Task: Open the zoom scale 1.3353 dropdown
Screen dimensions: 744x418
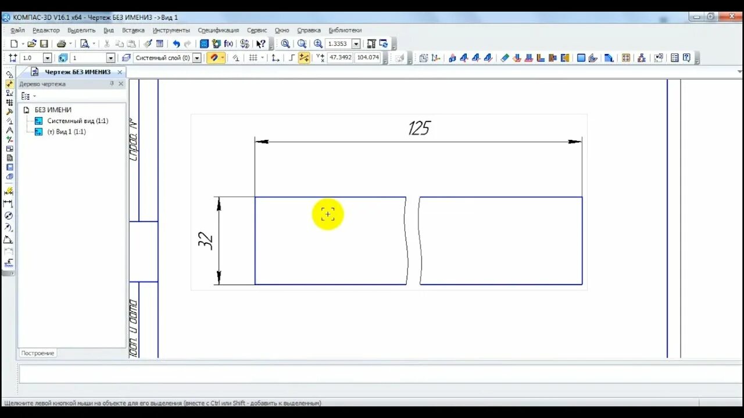Action: pyautogui.click(x=356, y=44)
